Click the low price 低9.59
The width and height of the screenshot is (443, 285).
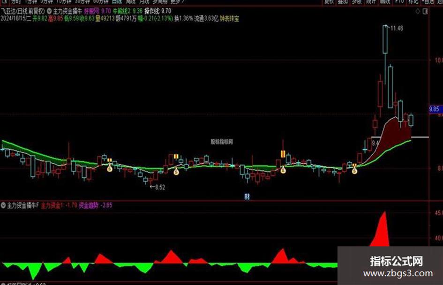(x=71, y=19)
